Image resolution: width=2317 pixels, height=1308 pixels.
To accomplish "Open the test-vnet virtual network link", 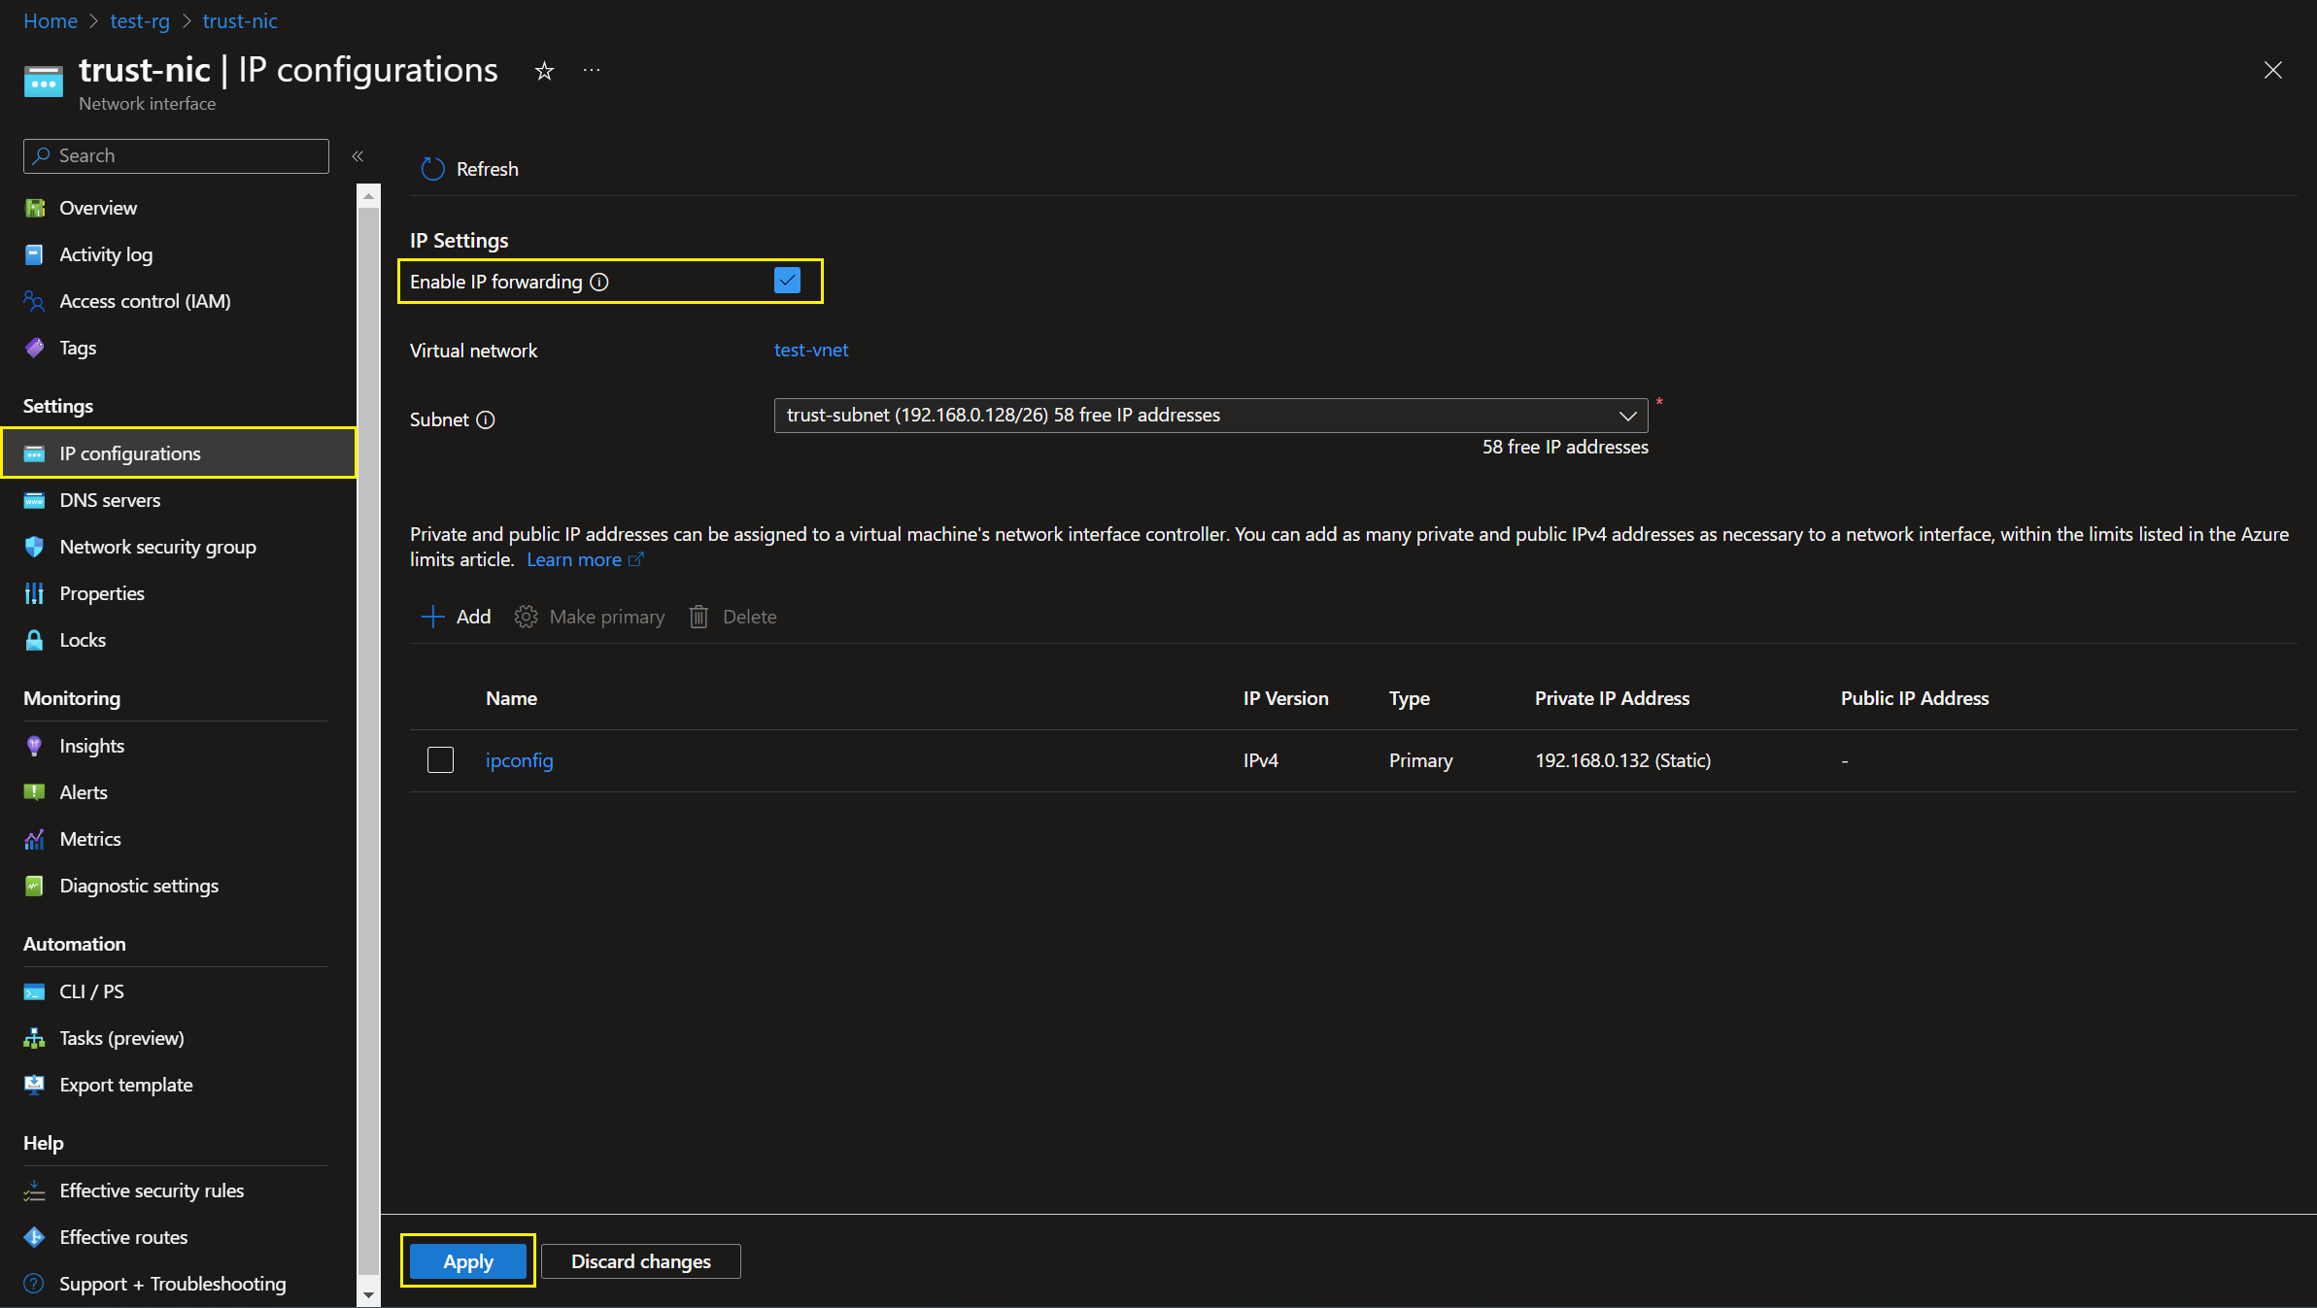I will pyautogui.click(x=810, y=350).
